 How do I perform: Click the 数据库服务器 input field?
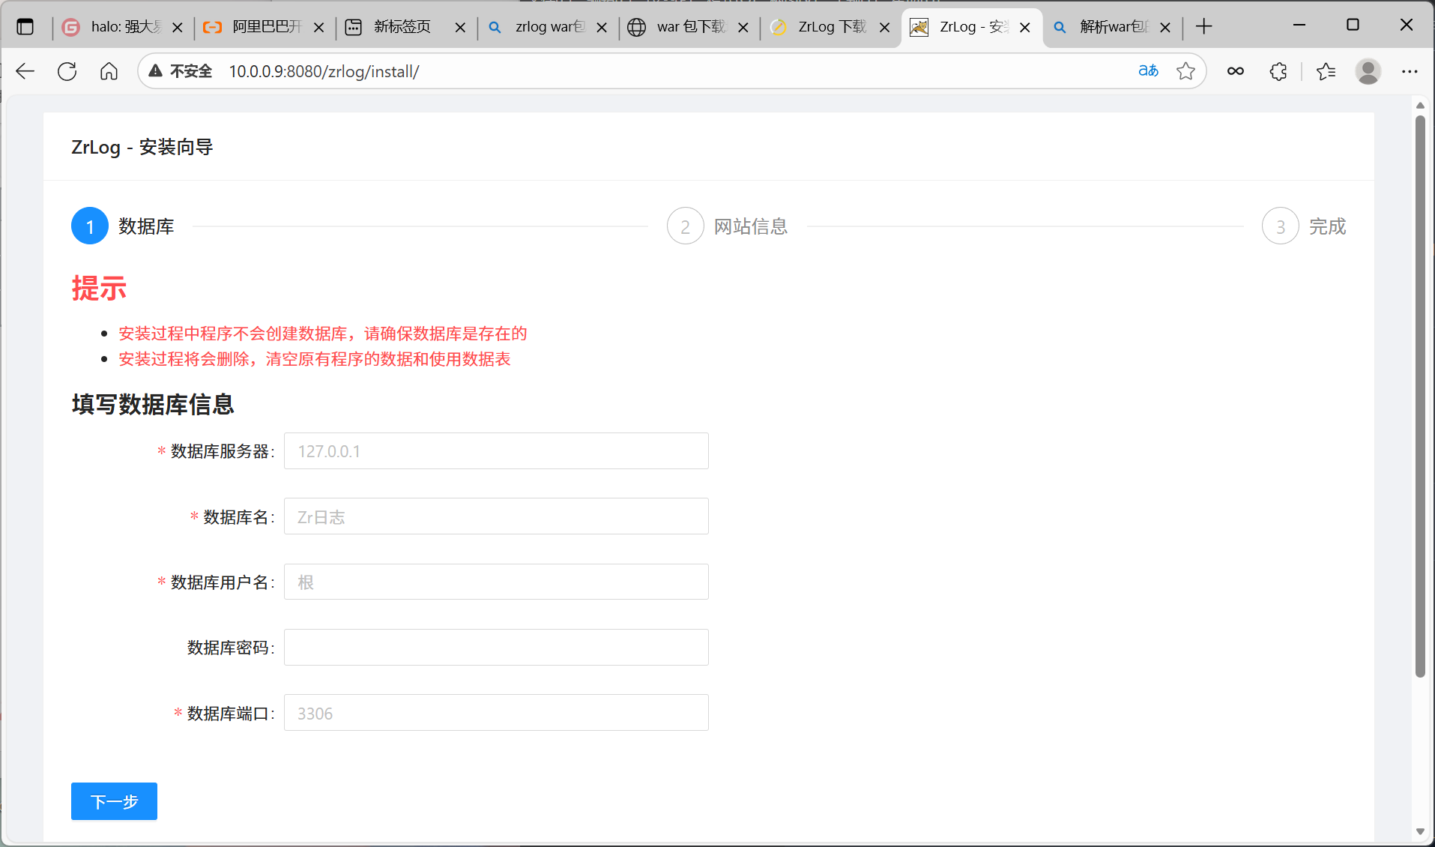[x=496, y=451]
